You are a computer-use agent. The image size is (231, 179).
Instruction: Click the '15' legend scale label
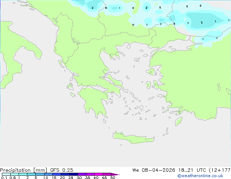[54, 178]
